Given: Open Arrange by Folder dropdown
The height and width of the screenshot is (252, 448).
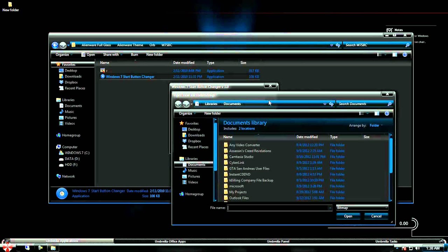Looking at the screenshot, I should click(376, 125).
